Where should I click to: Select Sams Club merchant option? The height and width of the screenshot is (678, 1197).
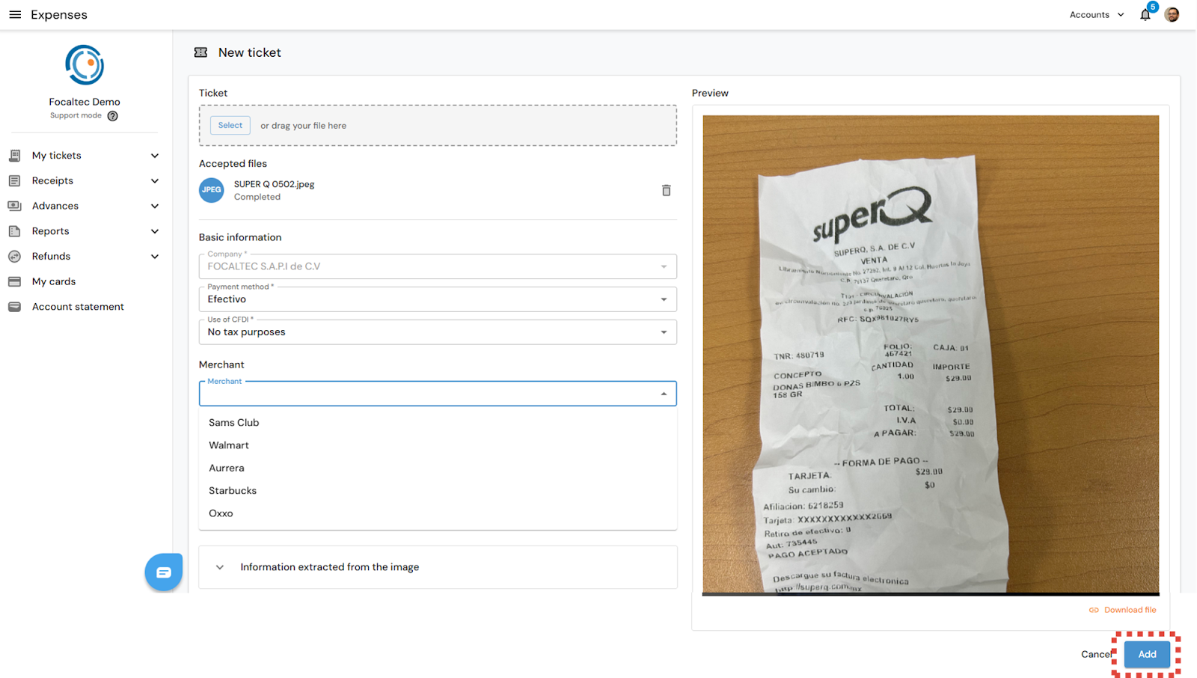click(x=438, y=423)
